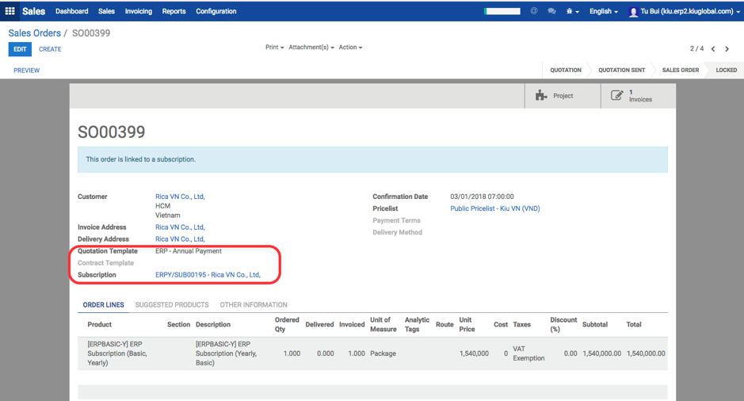Click the 2 / 4 pager counter
Viewport: 744px width, 401px height.
pyautogui.click(x=696, y=49)
